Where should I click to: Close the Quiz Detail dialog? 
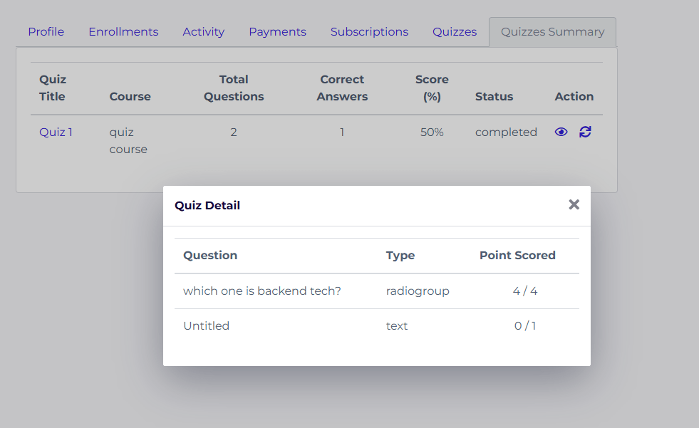574,205
